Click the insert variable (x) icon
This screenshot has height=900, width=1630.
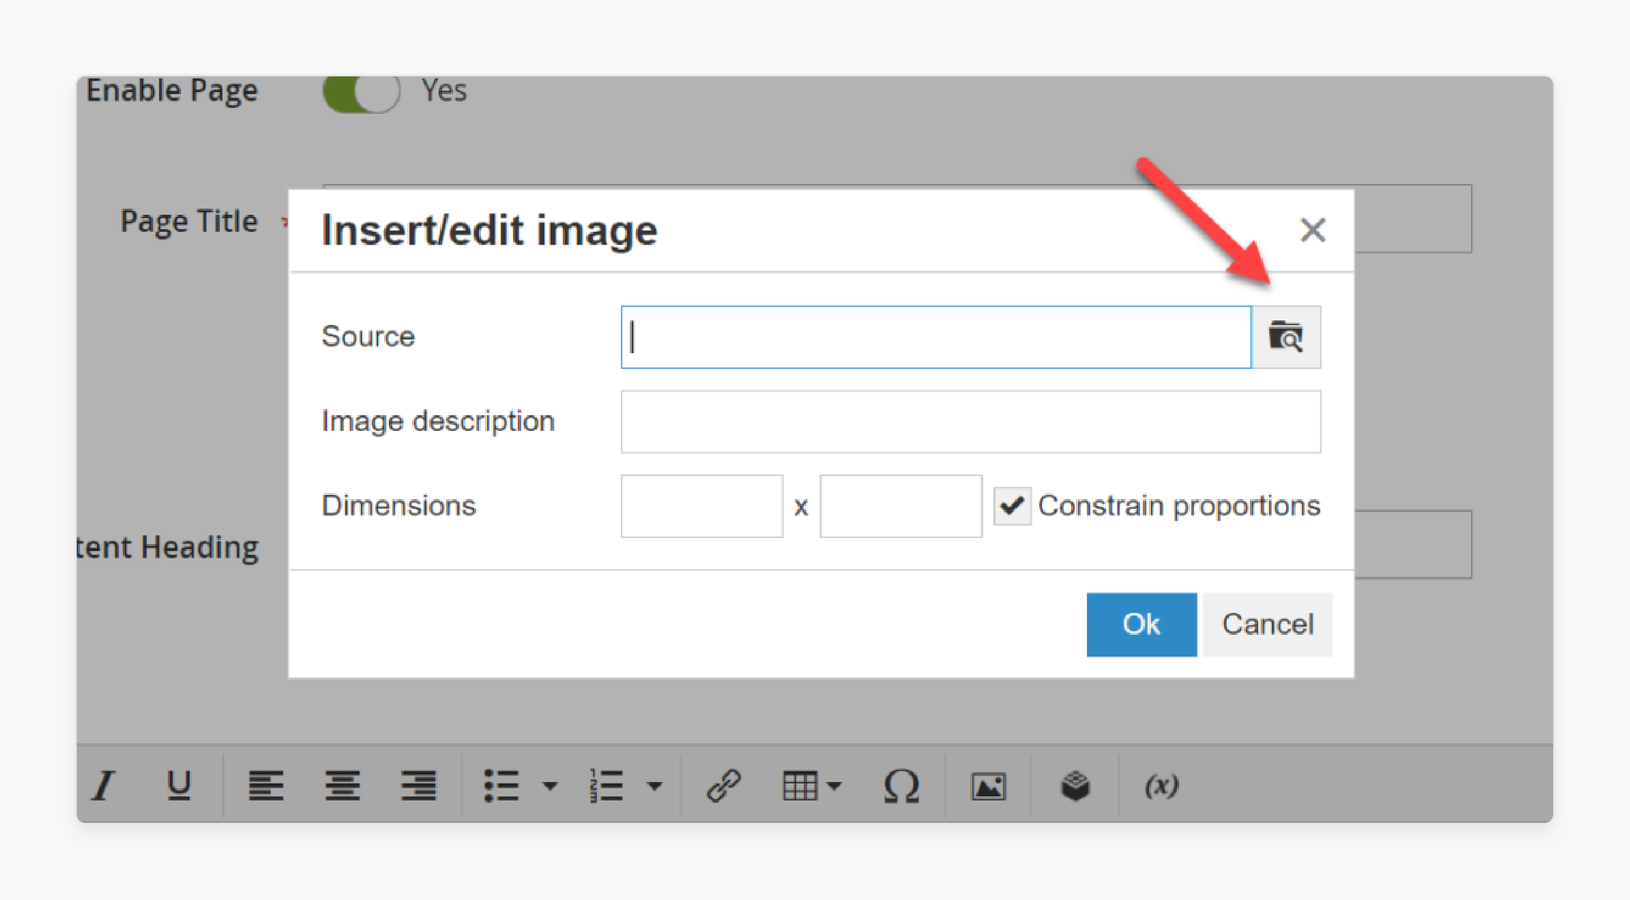pyautogui.click(x=1161, y=785)
